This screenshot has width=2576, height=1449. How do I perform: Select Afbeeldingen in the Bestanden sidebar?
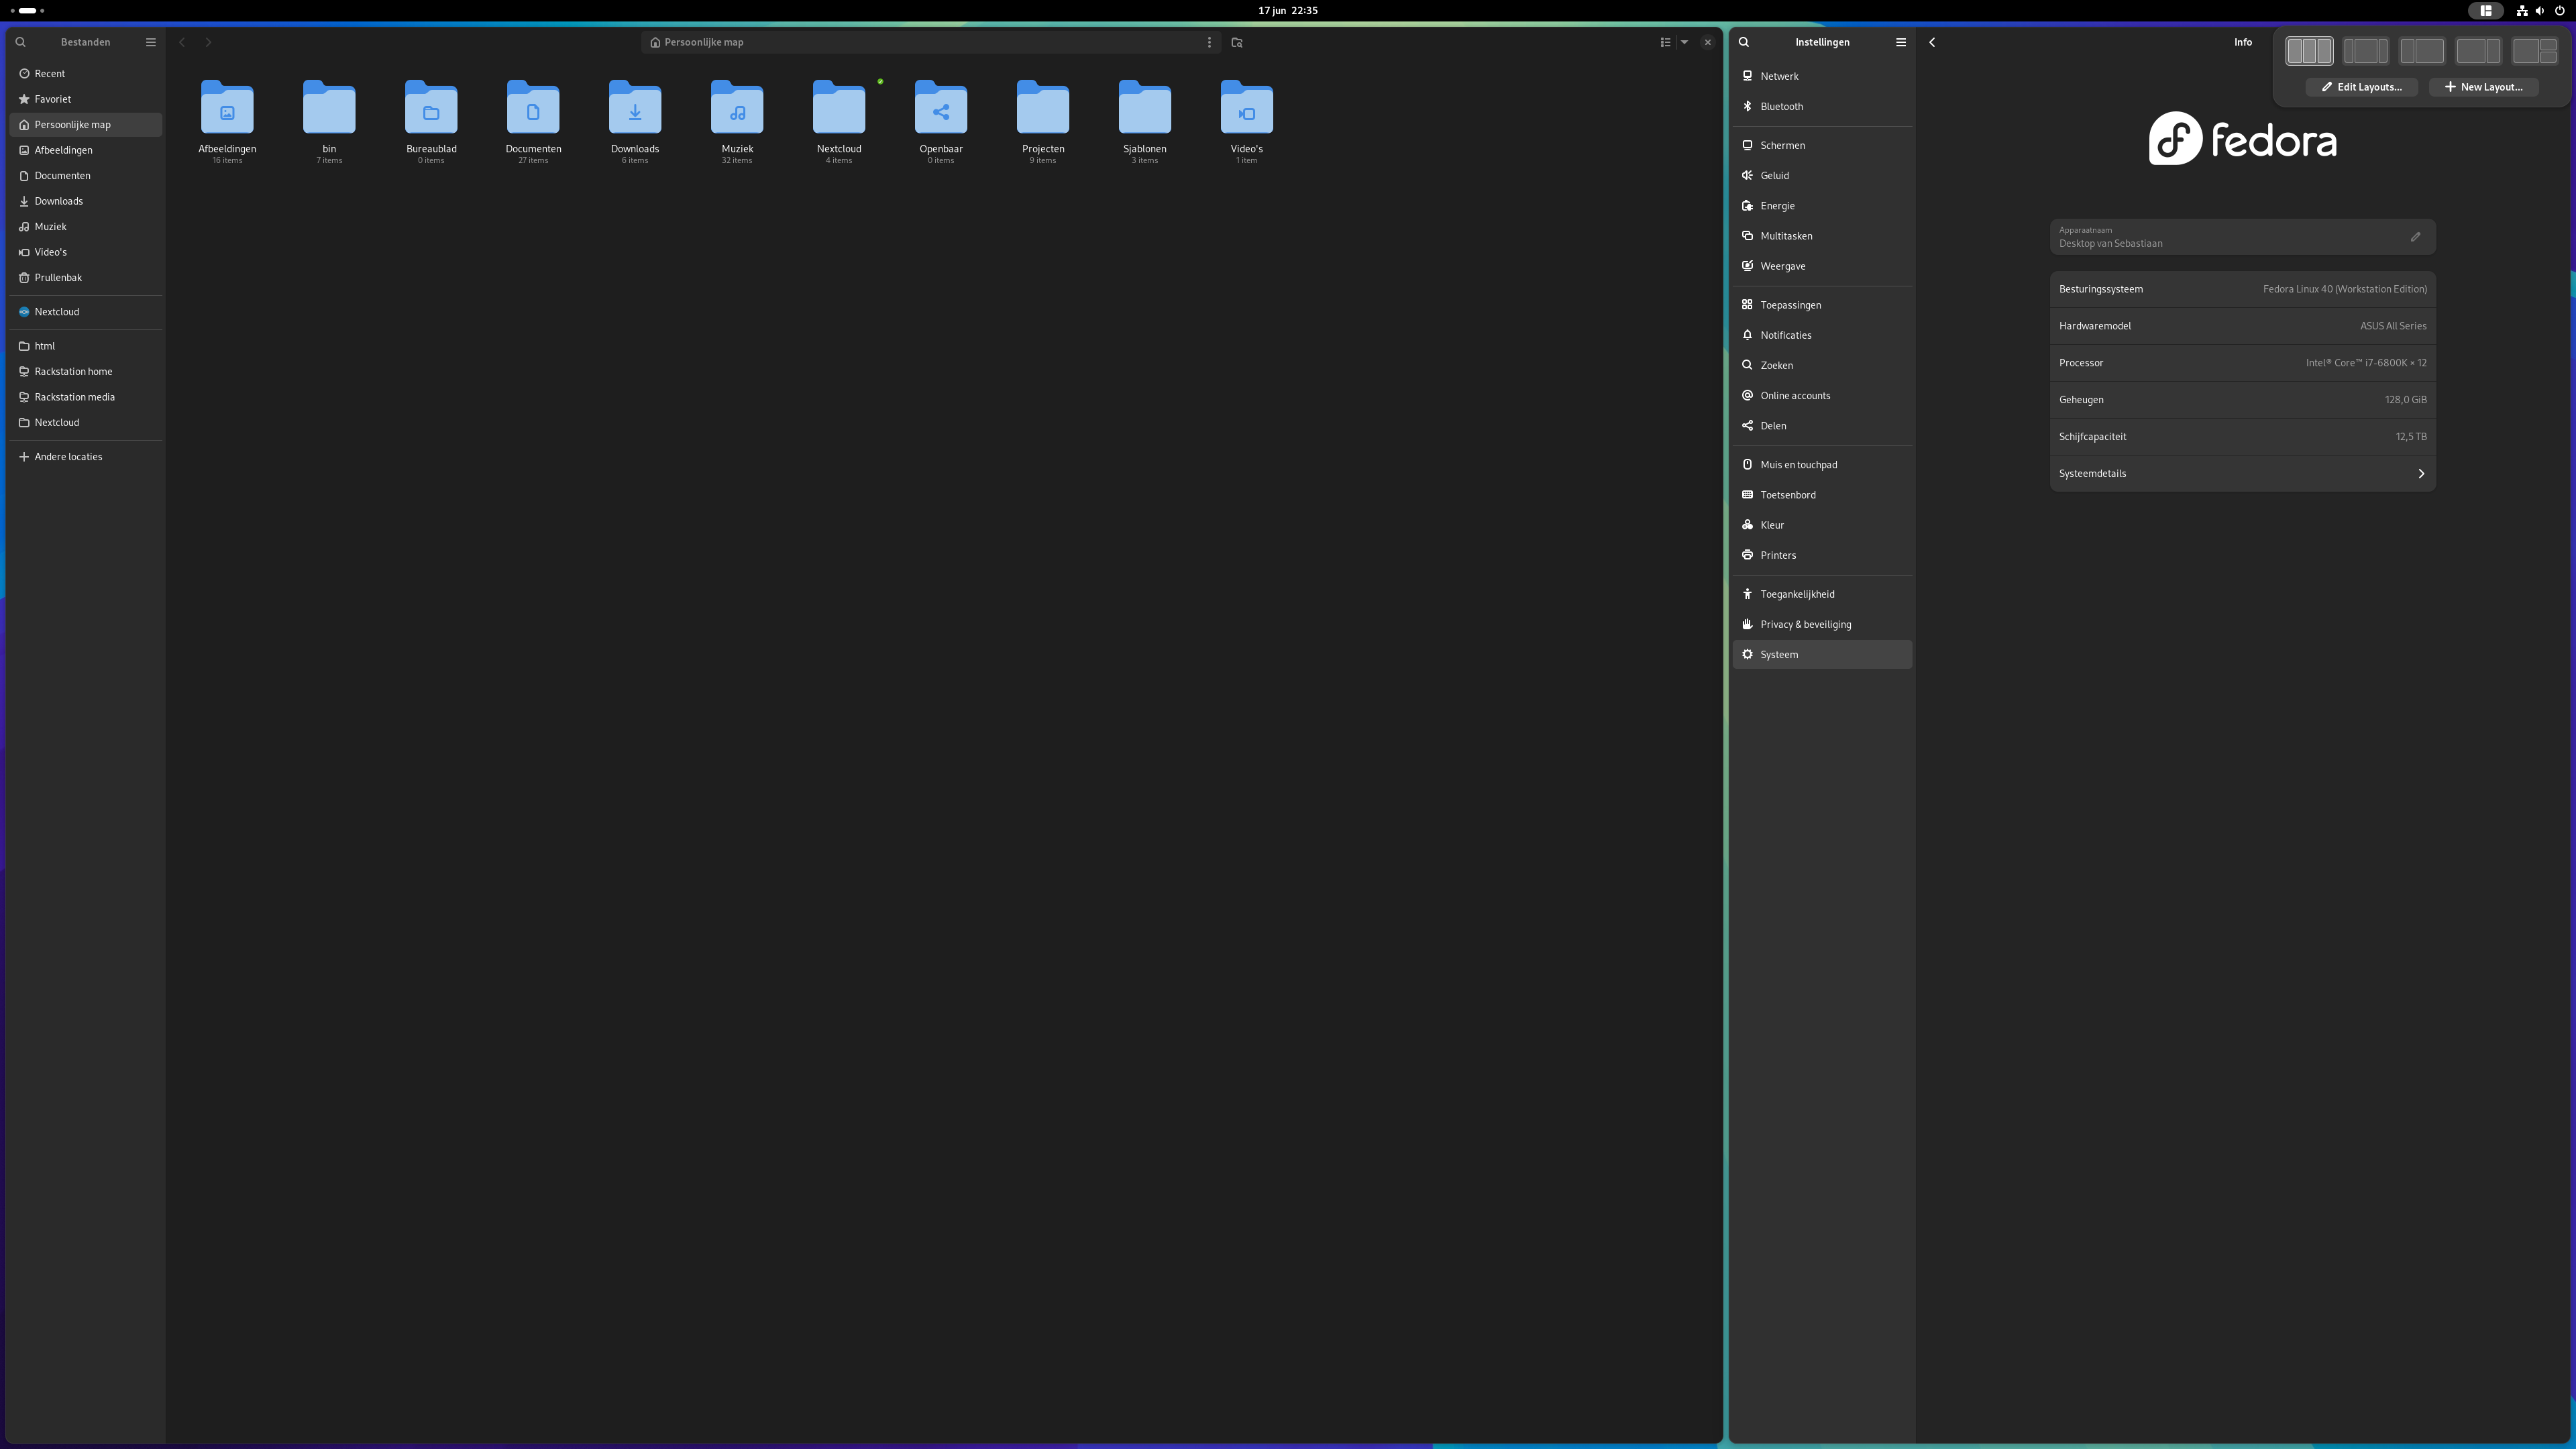(x=86, y=150)
